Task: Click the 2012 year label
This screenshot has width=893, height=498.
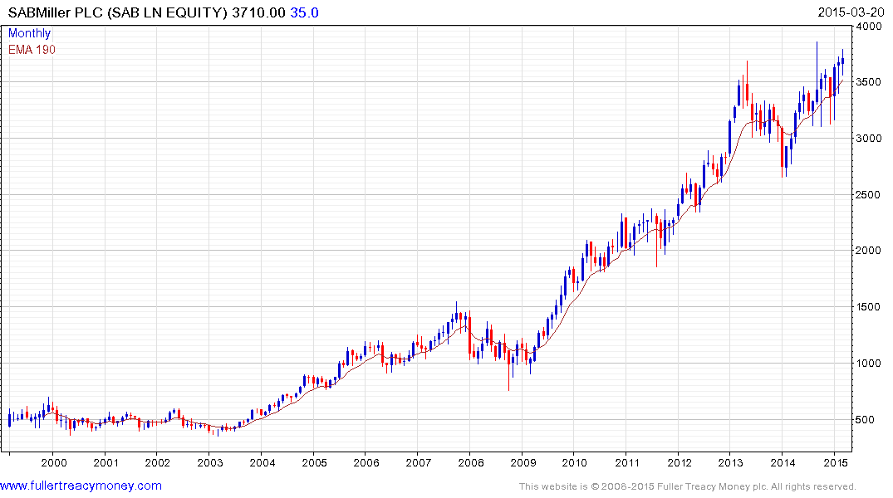Action: tap(680, 462)
